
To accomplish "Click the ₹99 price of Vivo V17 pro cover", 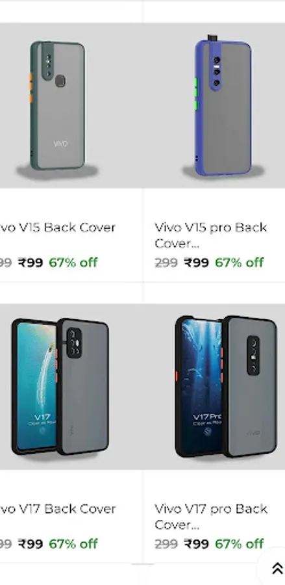I will (196, 543).
